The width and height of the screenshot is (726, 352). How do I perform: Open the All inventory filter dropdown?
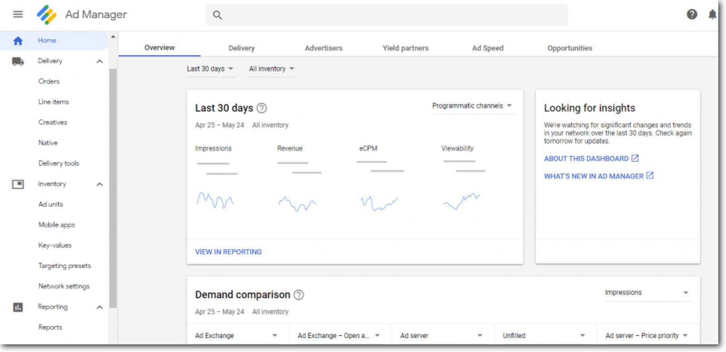tap(272, 69)
